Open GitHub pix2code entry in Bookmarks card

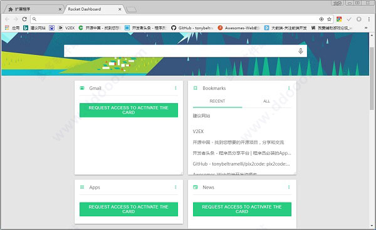(x=241, y=164)
